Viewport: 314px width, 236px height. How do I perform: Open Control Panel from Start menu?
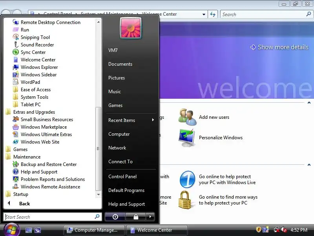(122, 176)
